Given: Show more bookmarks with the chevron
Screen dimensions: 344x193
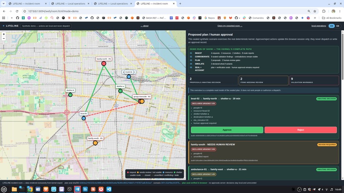Looking at the screenshot, I should [x=315, y=18].
